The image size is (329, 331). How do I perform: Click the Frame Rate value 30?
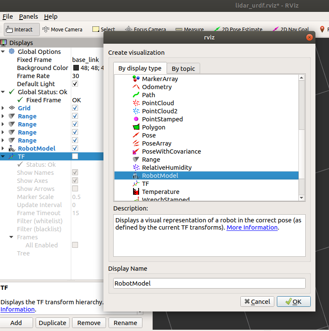pos(75,76)
